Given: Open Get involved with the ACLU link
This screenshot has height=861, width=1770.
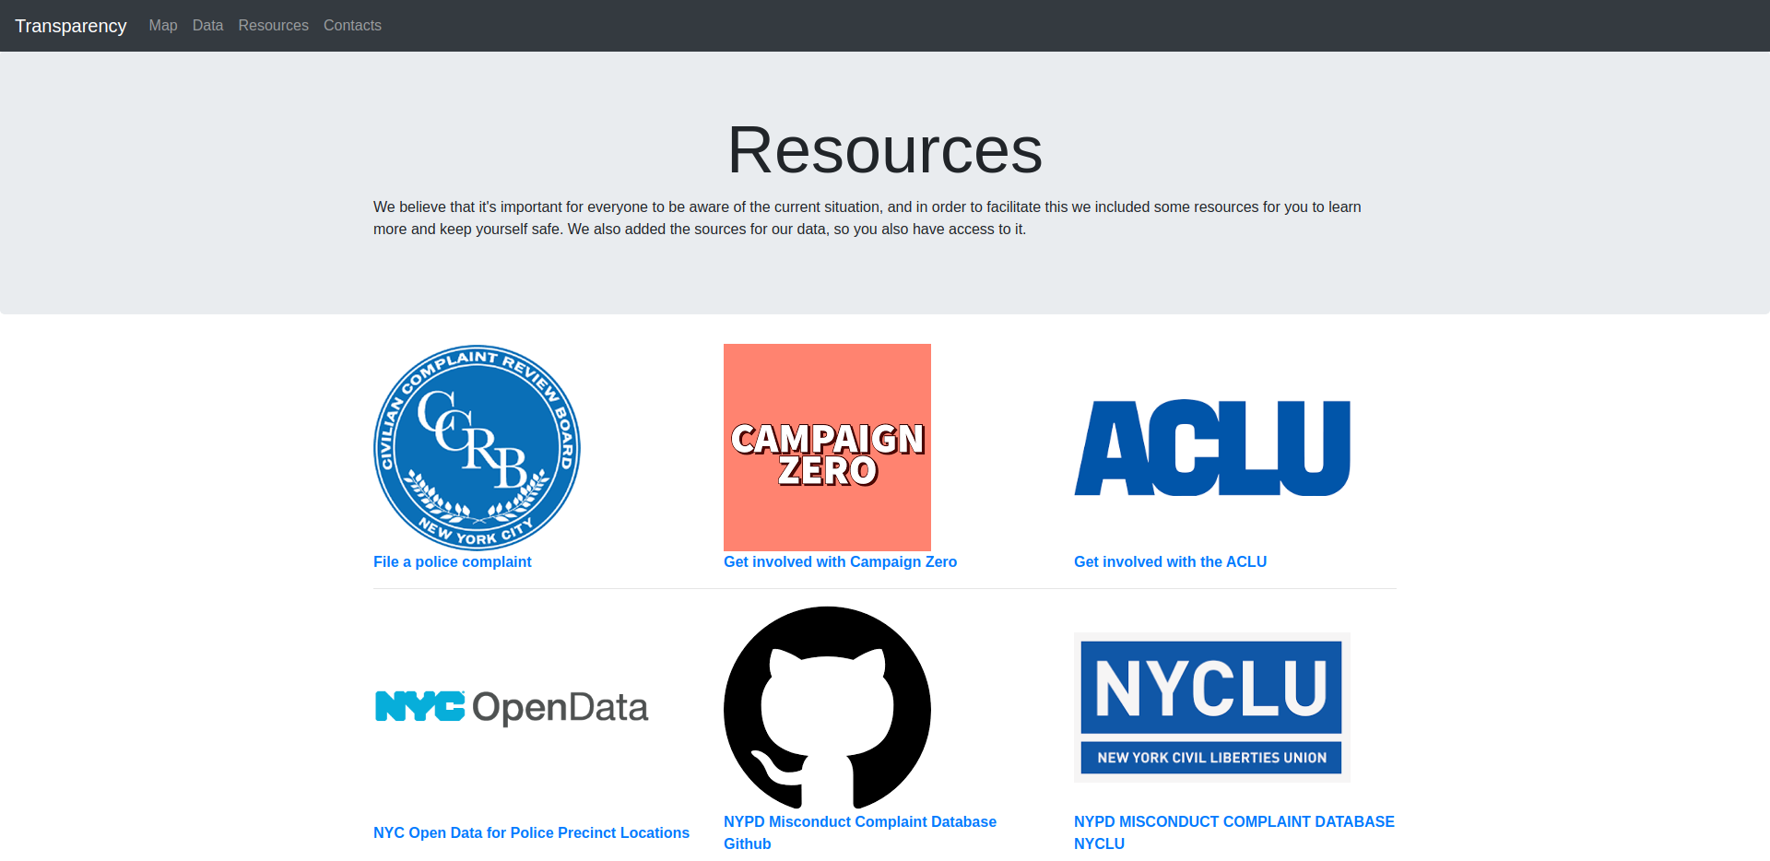Looking at the screenshot, I should pyautogui.click(x=1170, y=562).
